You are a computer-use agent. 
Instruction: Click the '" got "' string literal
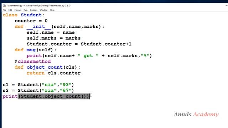88,55
